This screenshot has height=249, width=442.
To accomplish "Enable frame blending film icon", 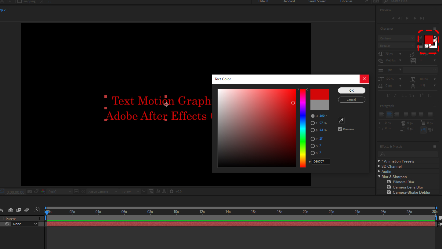I will point(19,210).
